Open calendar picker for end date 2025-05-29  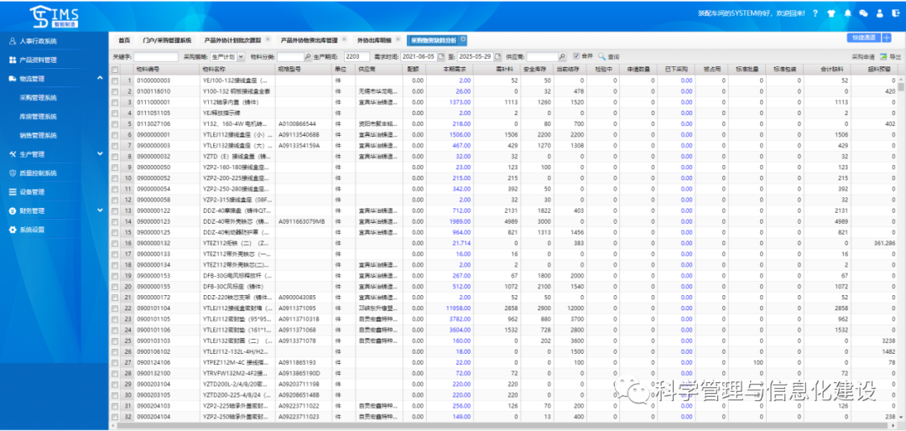point(497,57)
